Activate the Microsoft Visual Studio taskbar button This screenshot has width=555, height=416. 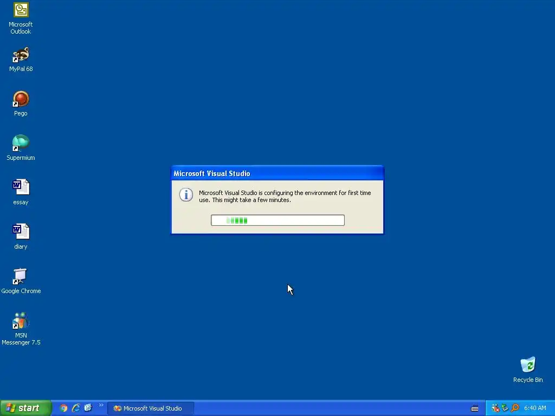tap(151, 408)
